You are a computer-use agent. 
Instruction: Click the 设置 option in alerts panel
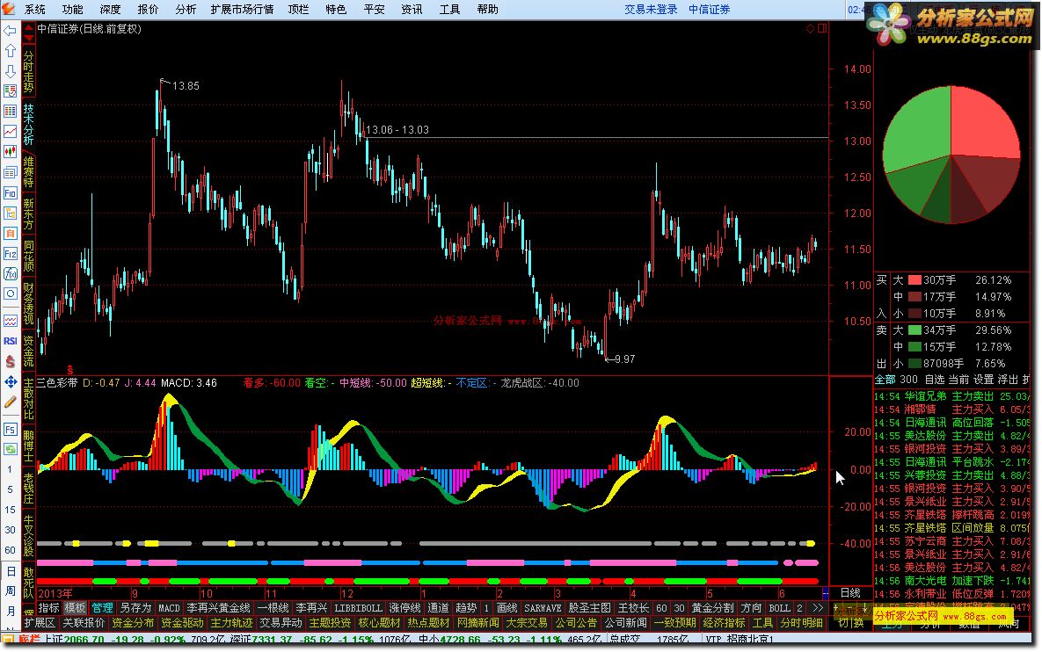(x=983, y=379)
